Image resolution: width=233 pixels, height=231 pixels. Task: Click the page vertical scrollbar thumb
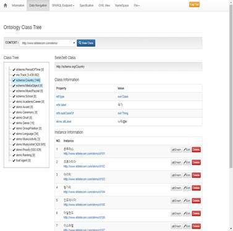[x=231, y=86]
